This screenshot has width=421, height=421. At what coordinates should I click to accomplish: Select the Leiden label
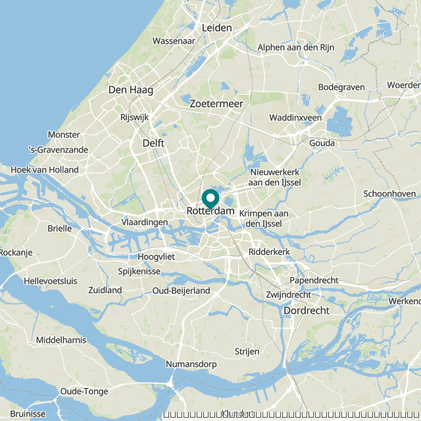(x=216, y=28)
